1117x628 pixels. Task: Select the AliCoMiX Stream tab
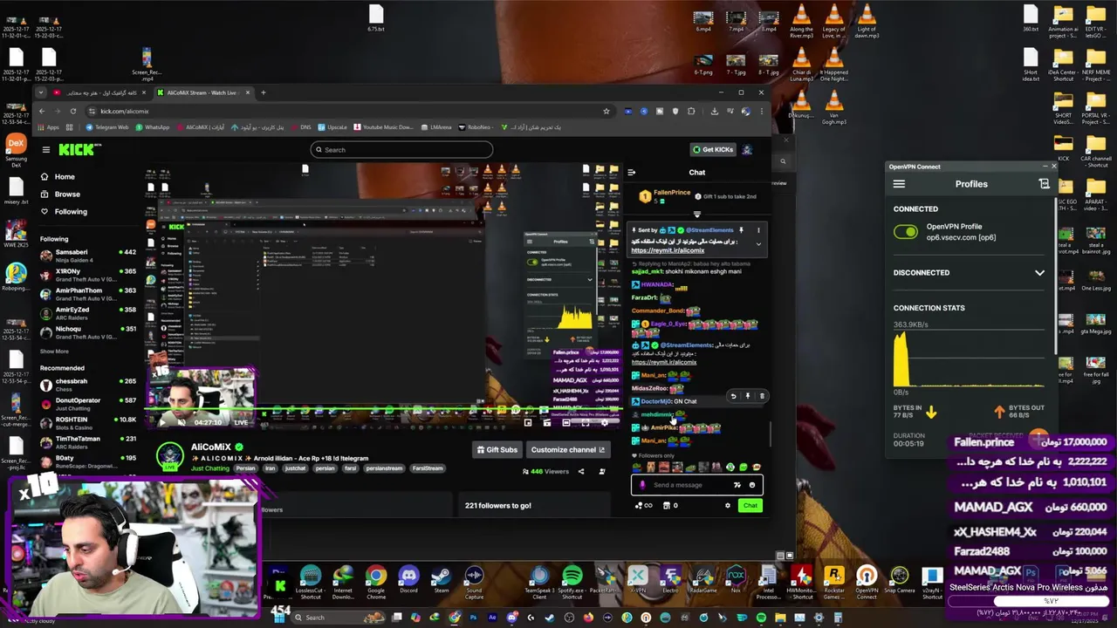(x=202, y=92)
